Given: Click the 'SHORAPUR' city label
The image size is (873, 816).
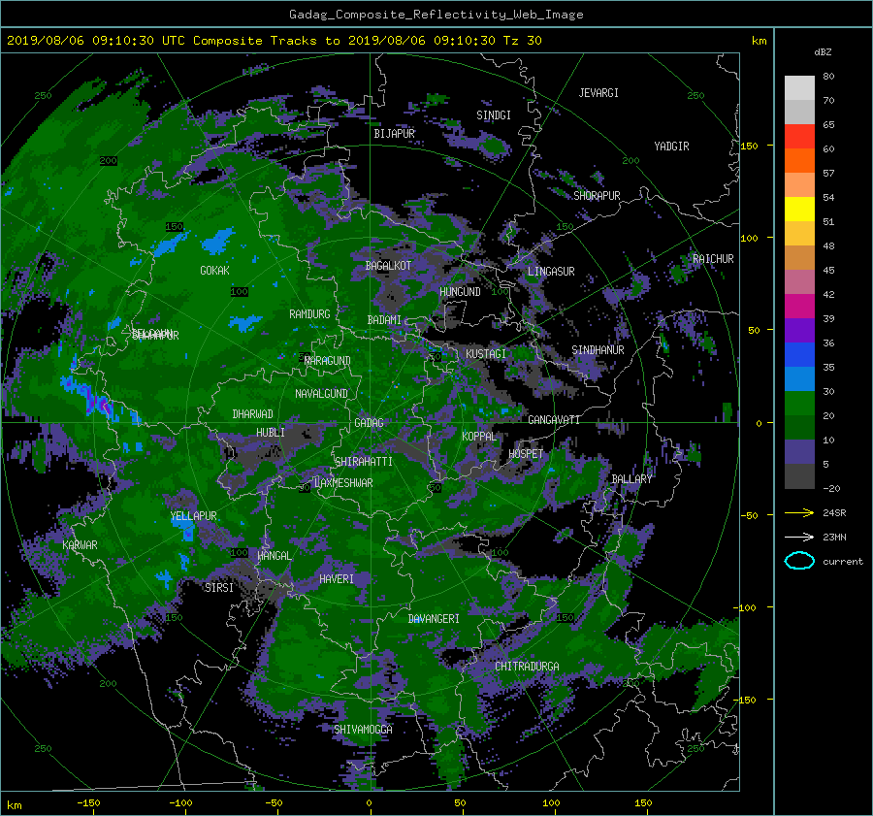Looking at the screenshot, I should click(597, 196).
